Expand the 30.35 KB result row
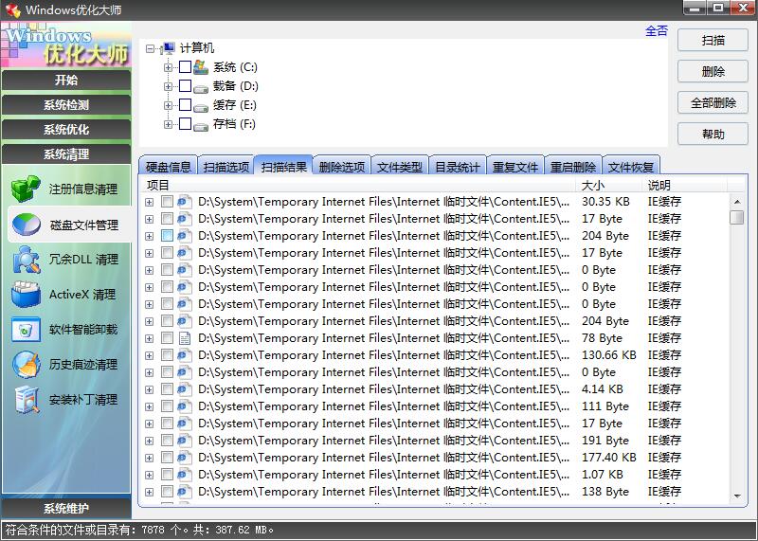This screenshot has height=541, width=758. click(150, 202)
